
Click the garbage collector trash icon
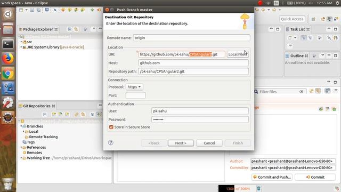click(x=258, y=188)
